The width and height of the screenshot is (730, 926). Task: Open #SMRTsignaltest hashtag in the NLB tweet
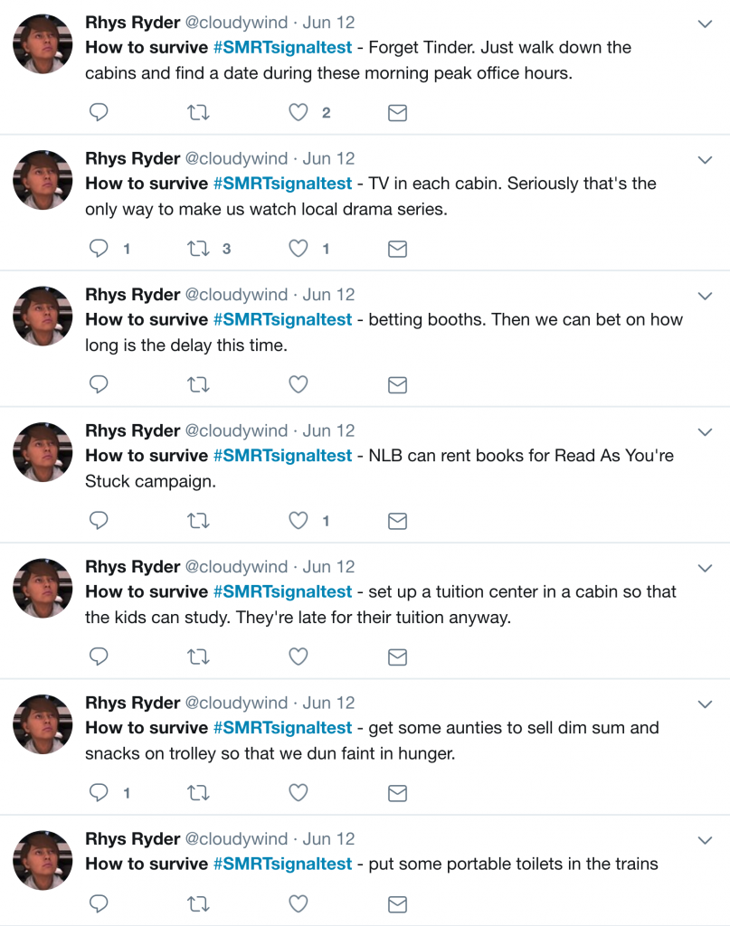[x=282, y=456]
